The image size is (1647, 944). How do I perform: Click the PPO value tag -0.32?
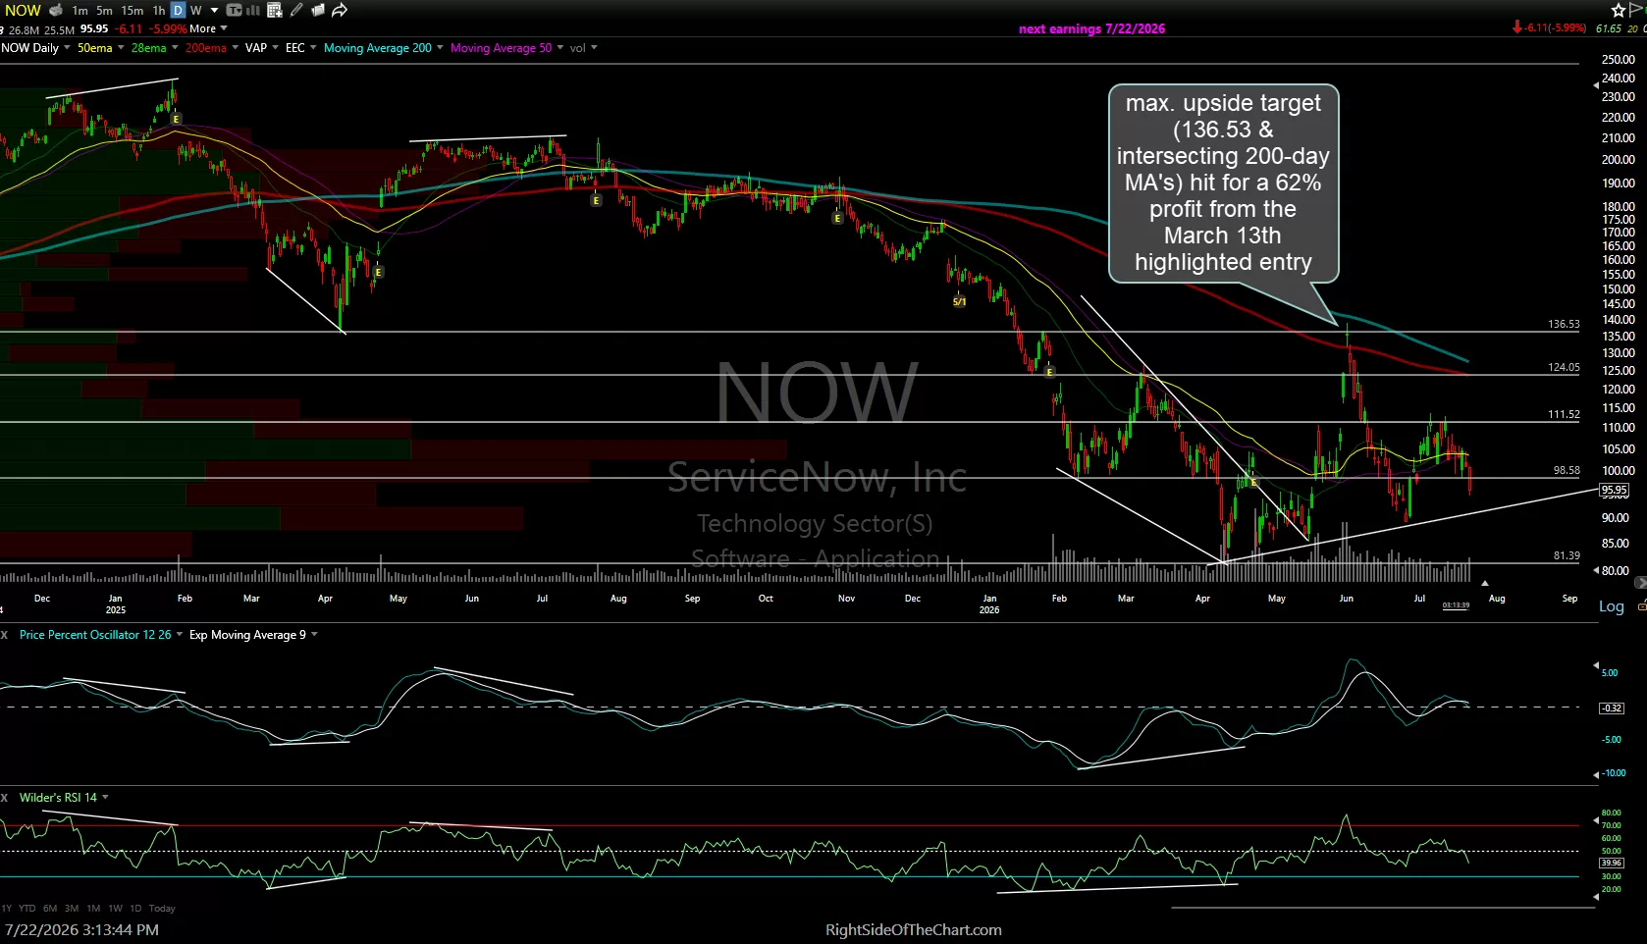pyautogui.click(x=1612, y=708)
